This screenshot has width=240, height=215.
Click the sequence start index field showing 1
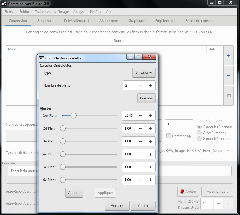pyautogui.click(x=179, y=124)
